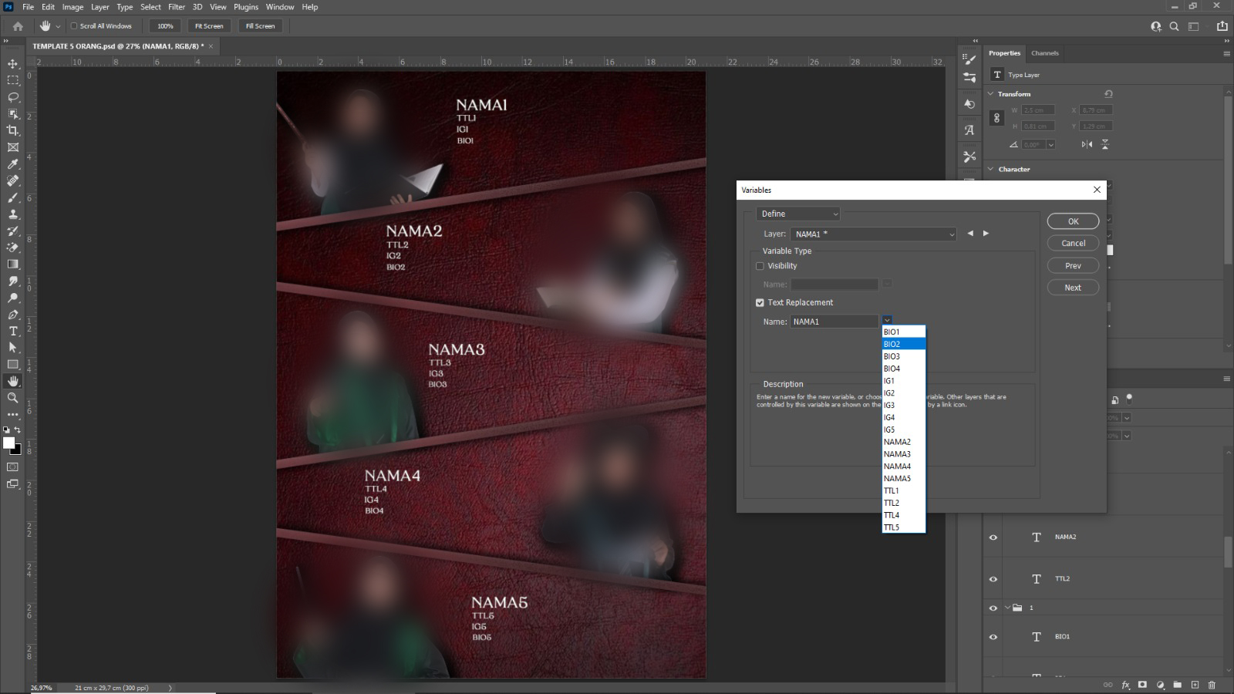Activate the Crop tool

pyautogui.click(x=12, y=130)
